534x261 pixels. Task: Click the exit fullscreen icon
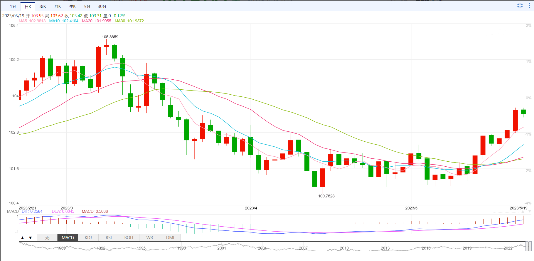520,6
